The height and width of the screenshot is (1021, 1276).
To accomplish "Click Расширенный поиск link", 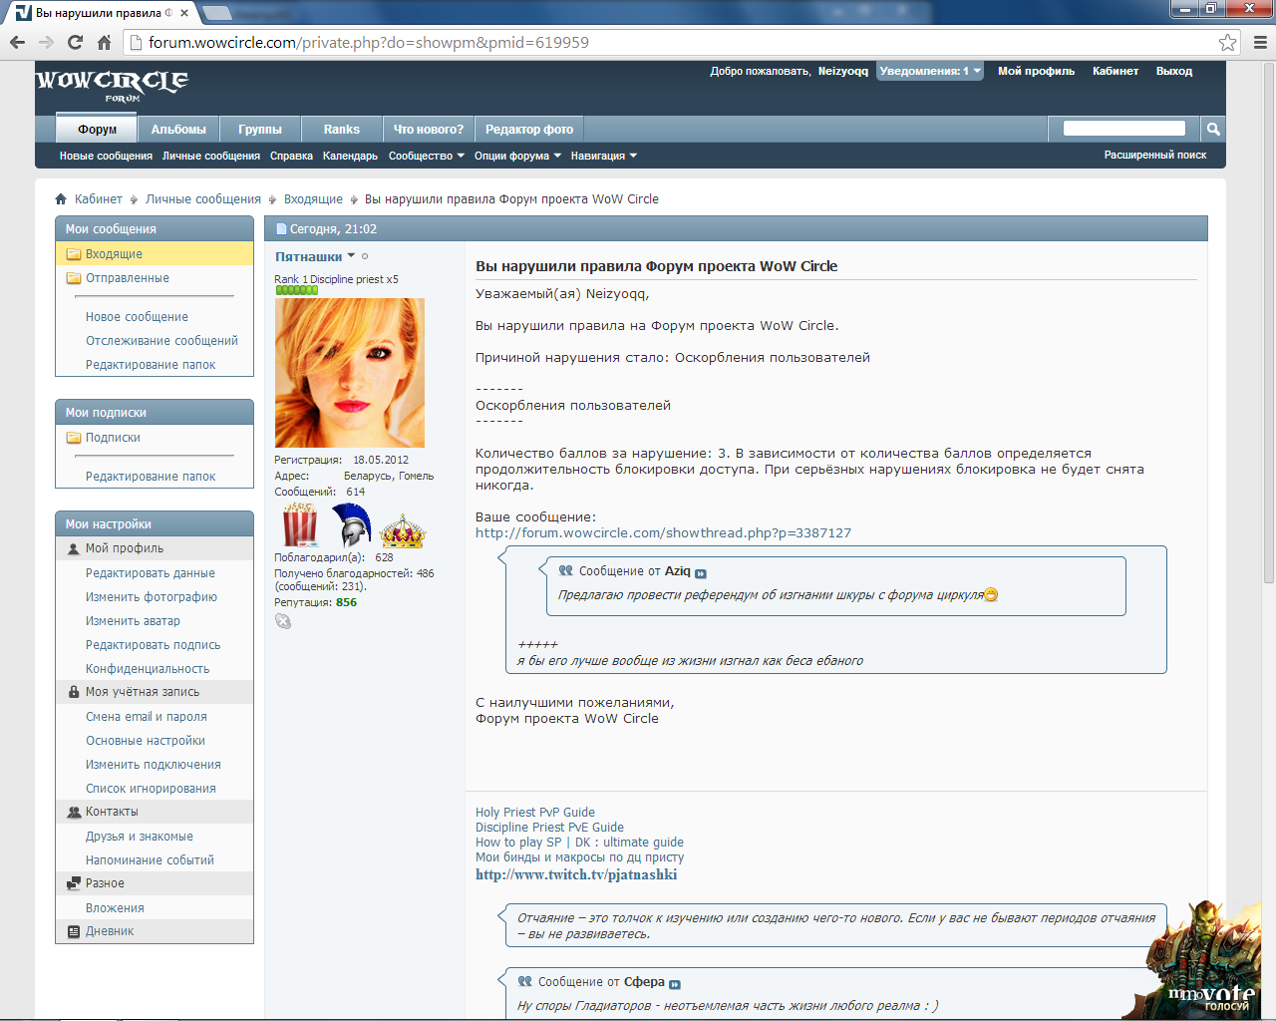I will click(1155, 155).
